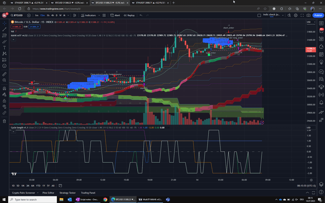Toggle magnet mode in left toolbar

pyautogui.click(x=4, y=88)
